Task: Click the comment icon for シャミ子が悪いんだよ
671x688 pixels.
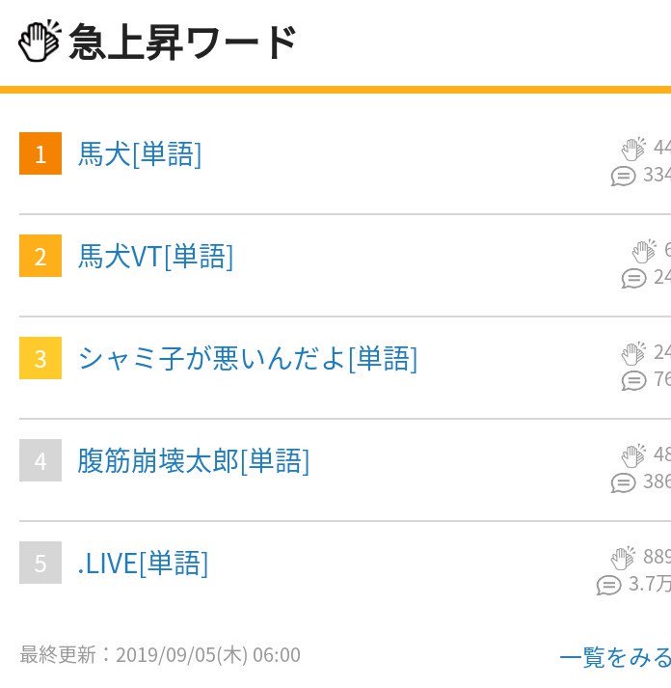Action: [633, 380]
